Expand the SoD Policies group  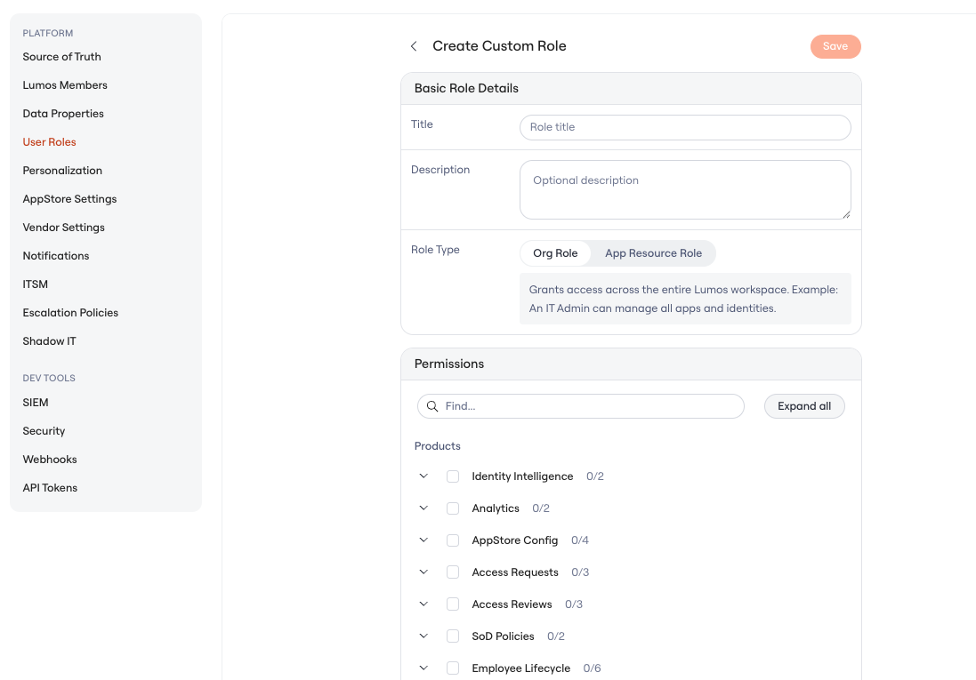(423, 636)
